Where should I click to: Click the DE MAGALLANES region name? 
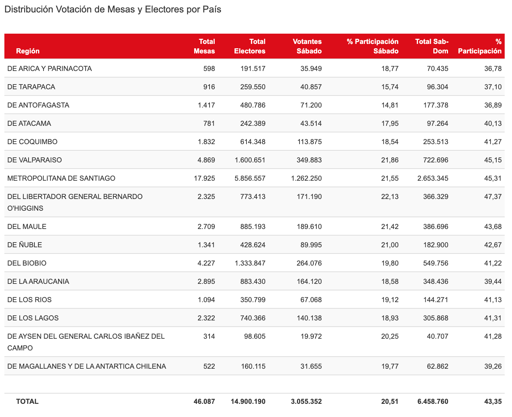[86, 366]
